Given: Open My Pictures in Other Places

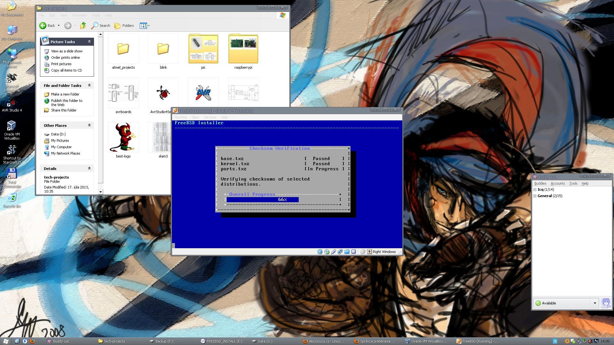Looking at the screenshot, I should click(x=60, y=141).
